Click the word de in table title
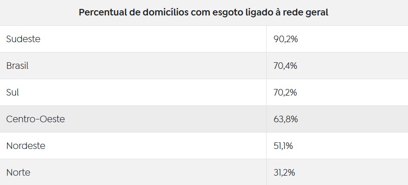Screen dimensions: 408x185 pos(134,13)
